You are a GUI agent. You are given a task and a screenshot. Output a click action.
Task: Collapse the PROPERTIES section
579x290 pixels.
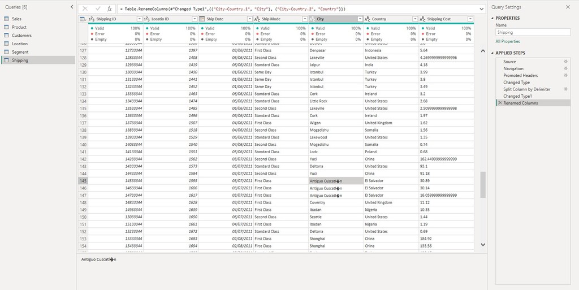click(492, 18)
